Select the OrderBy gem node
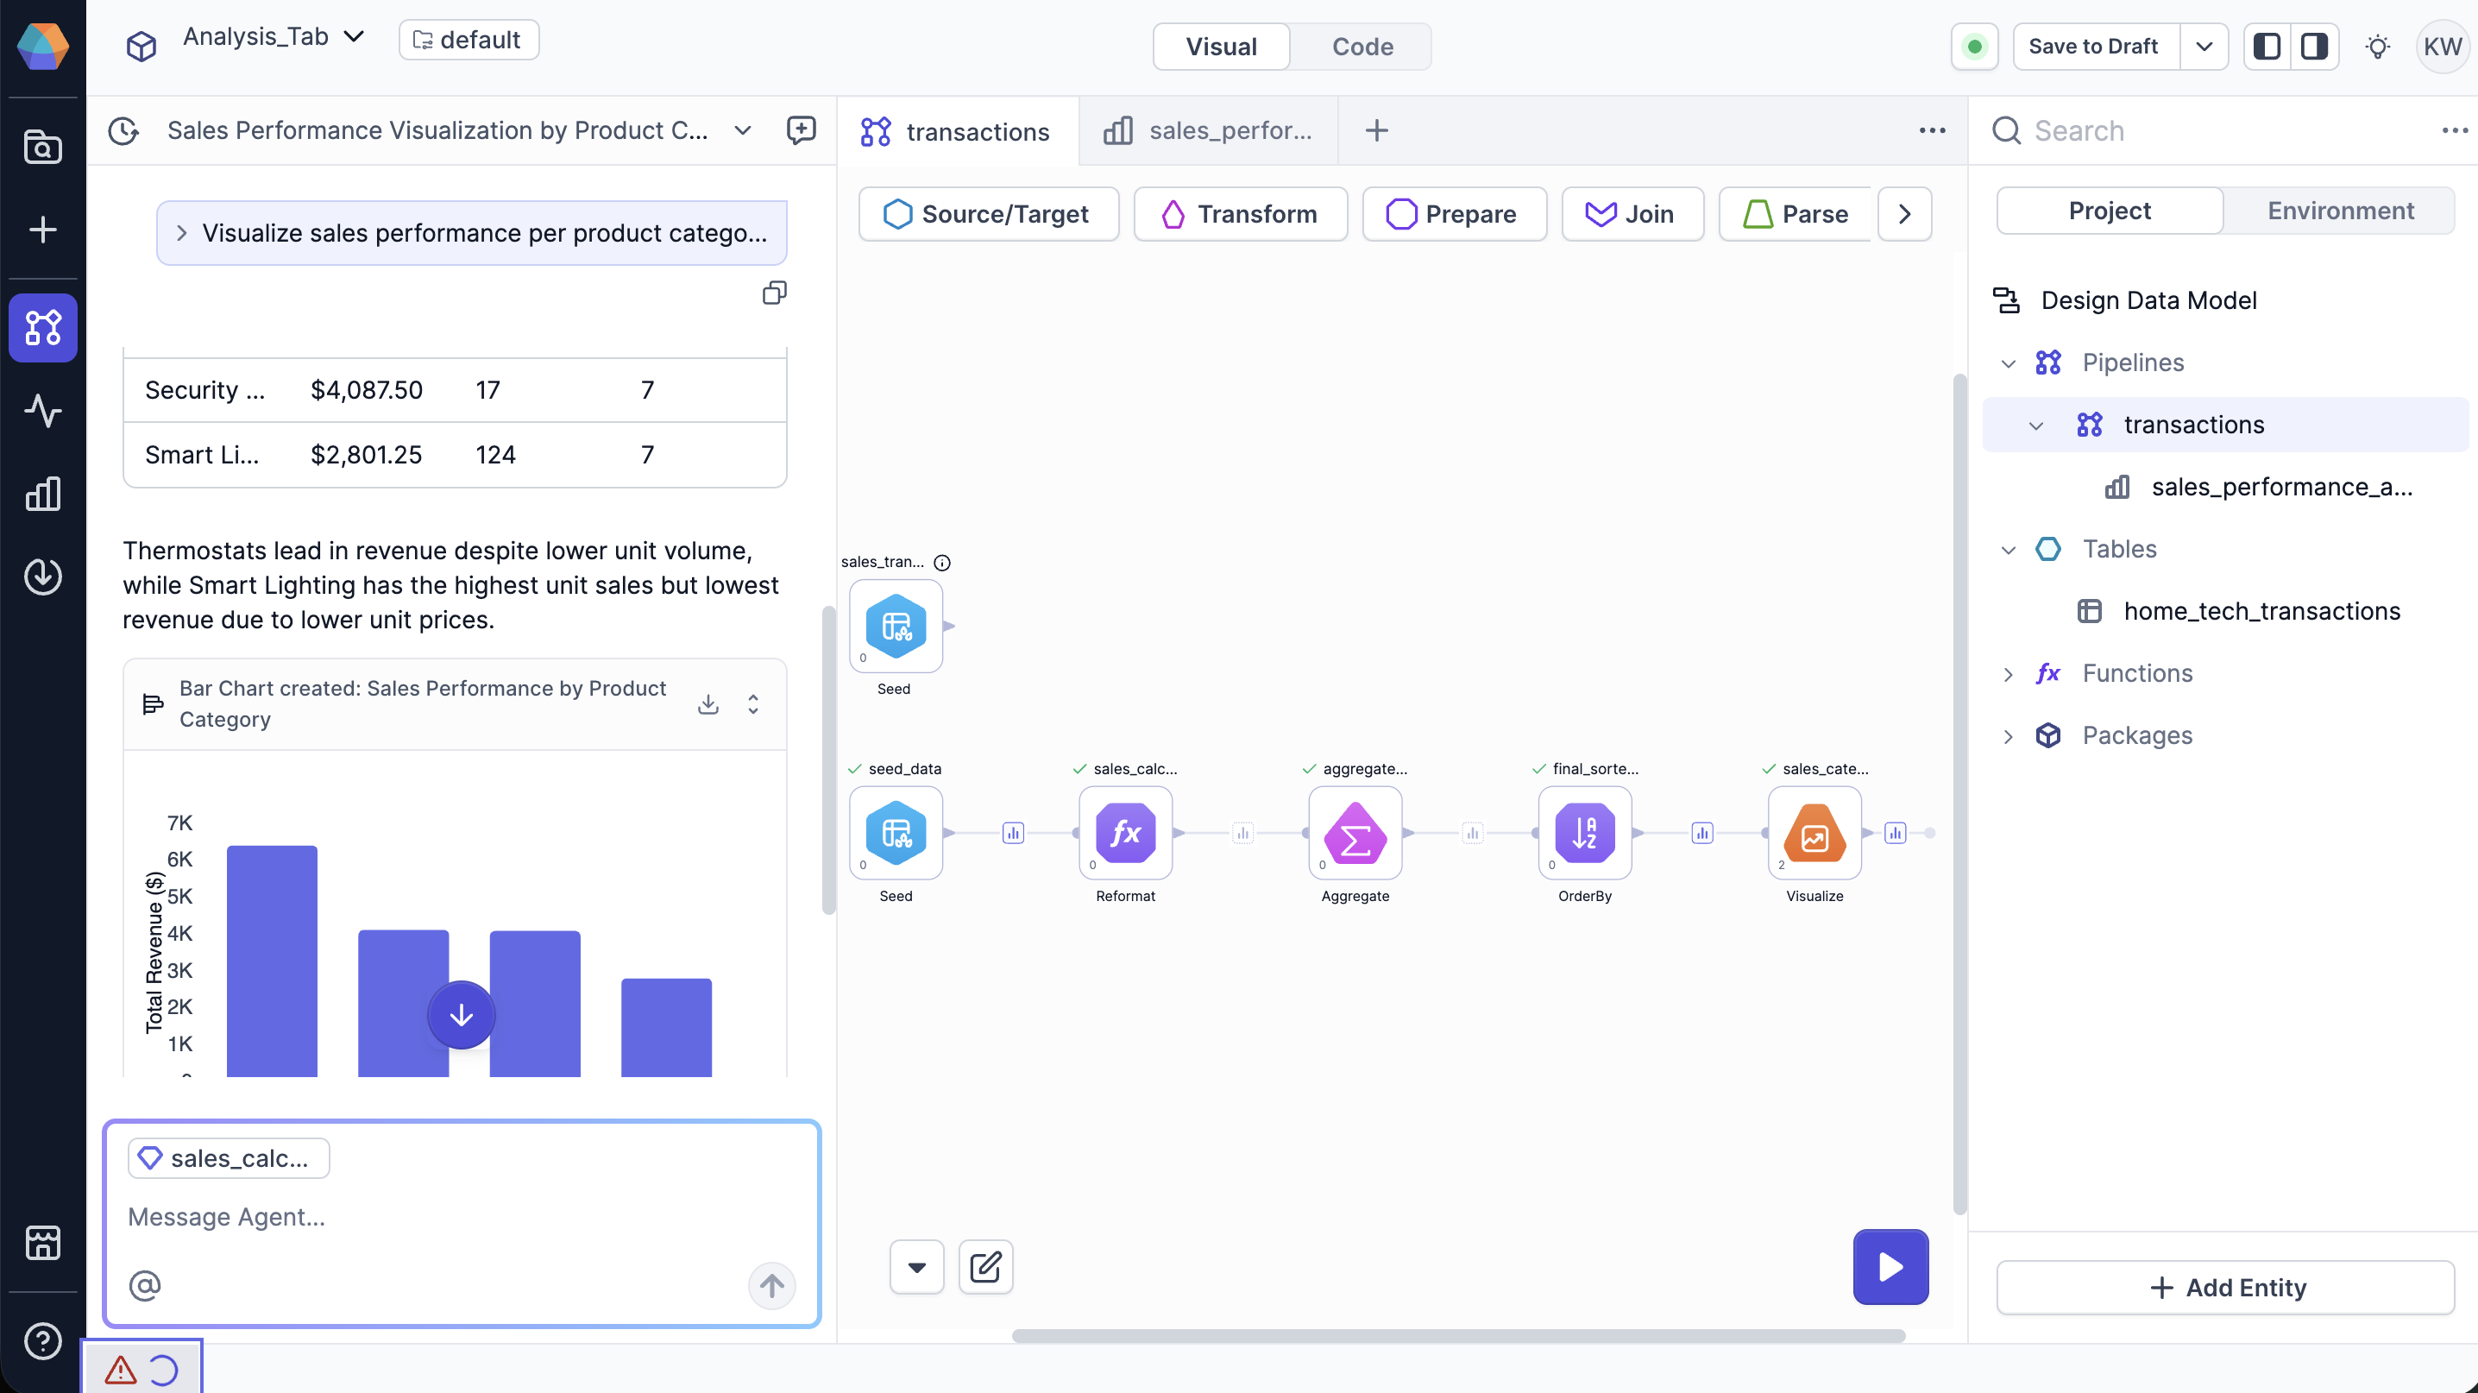The image size is (2478, 1393). (1583, 833)
